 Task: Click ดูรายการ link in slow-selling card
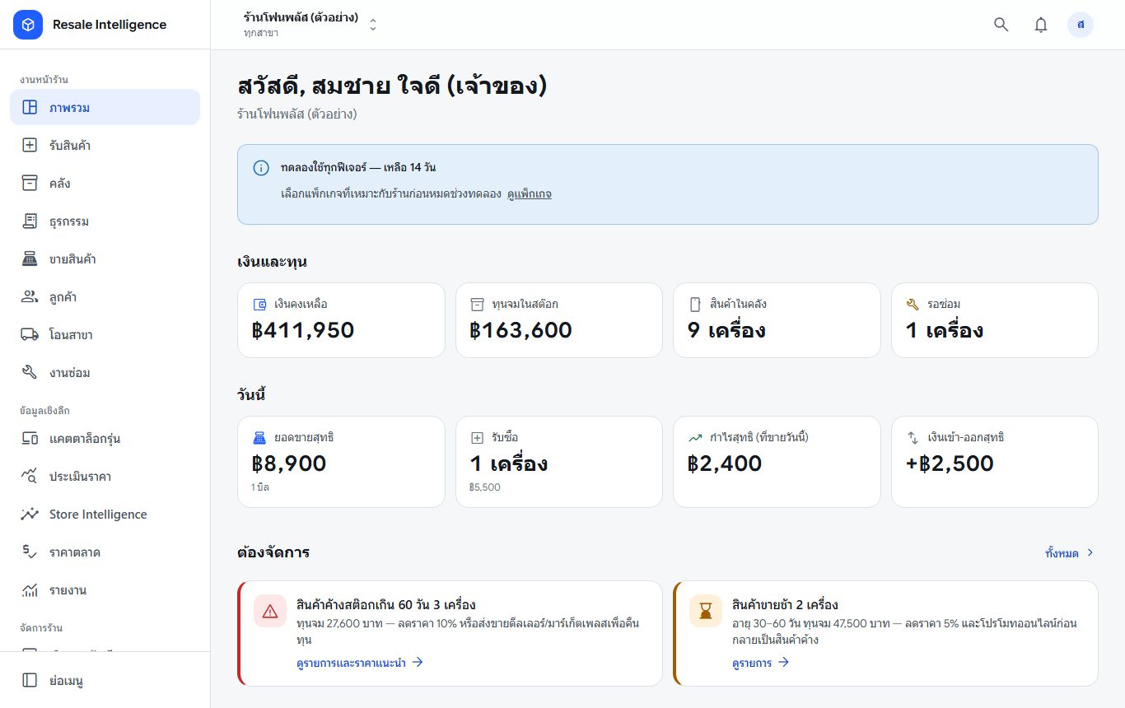pyautogui.click(x=760, y=662)
